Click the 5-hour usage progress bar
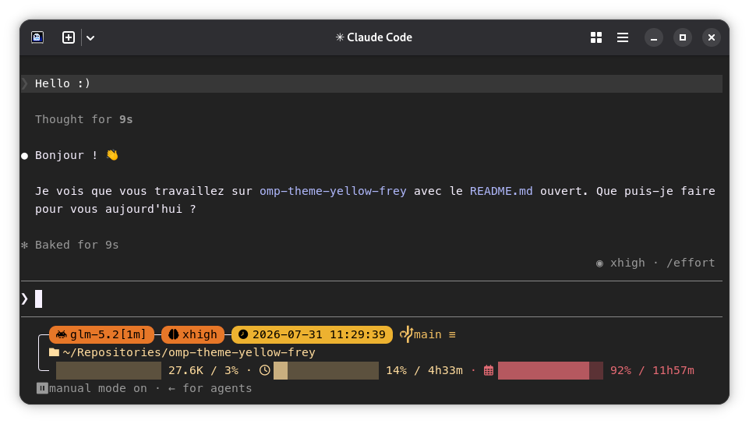749x424 pixels. point(327,370)
